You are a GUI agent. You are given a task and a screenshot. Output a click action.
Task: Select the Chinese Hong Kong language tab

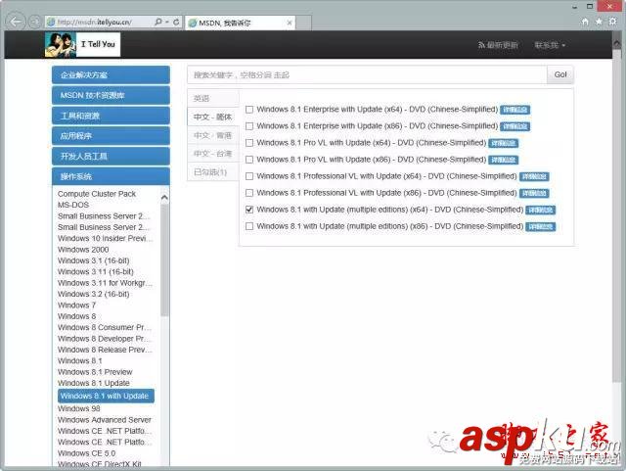pyautogui.click(x=213, y=135)
